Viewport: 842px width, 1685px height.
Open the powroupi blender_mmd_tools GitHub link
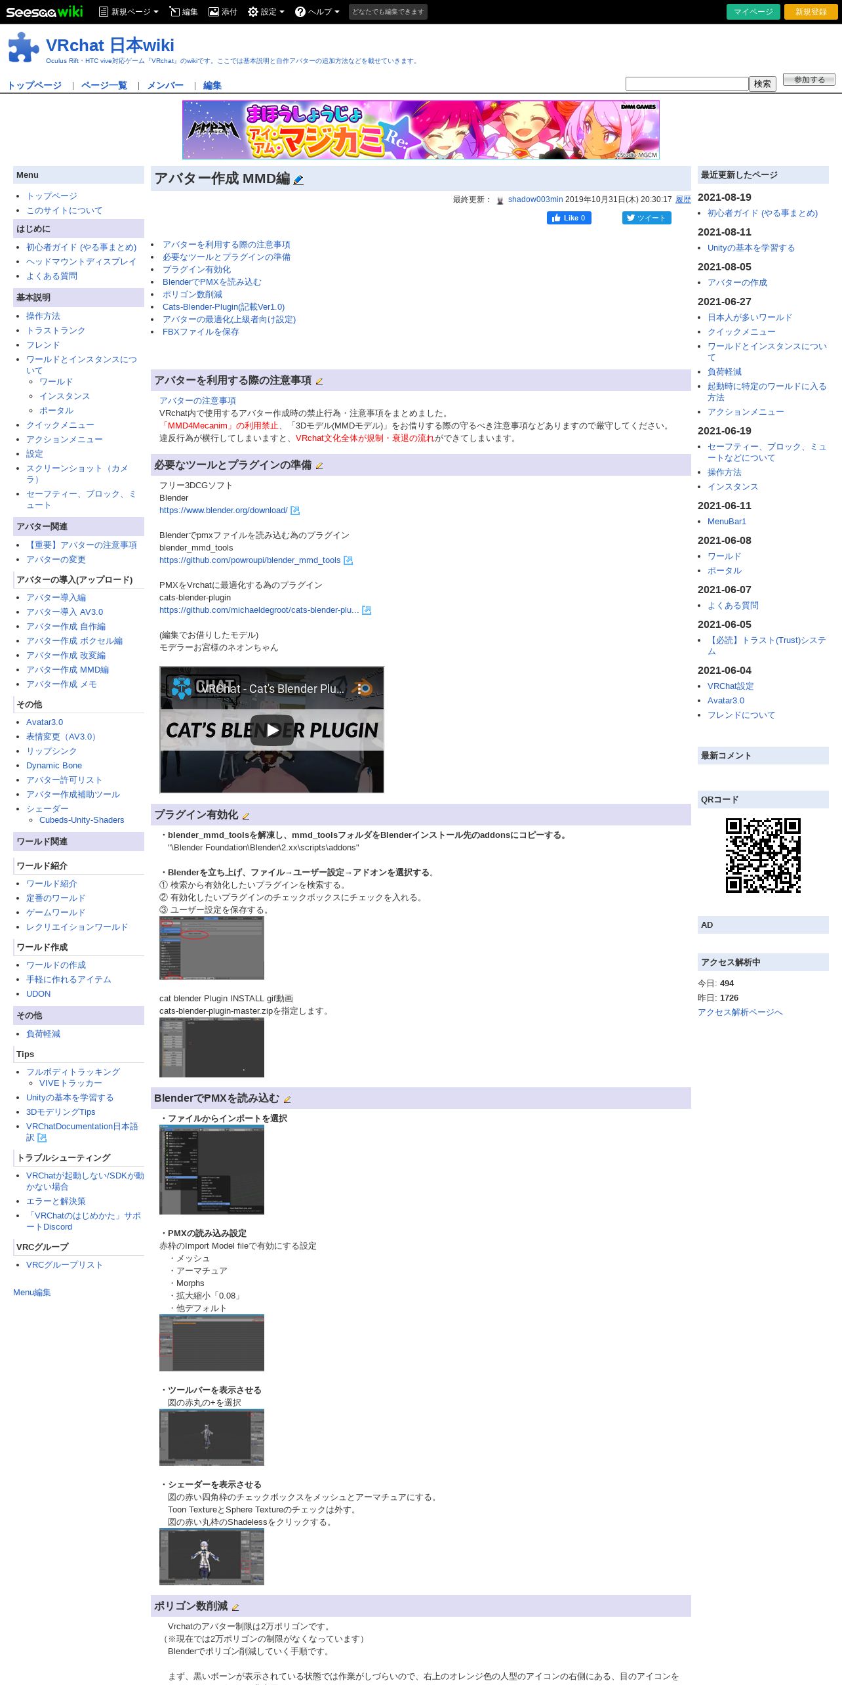click(250, 560)
